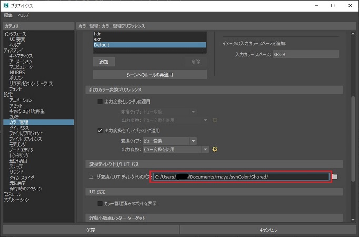Select タイム スライダ category

22,178
